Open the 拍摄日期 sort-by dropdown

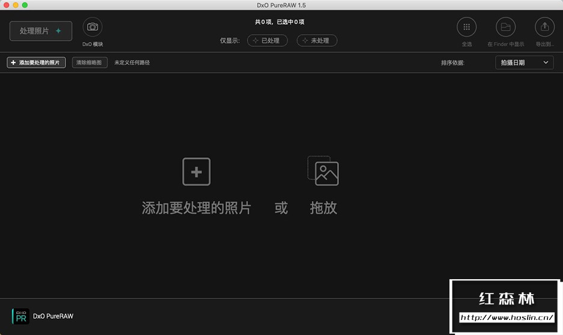(524, 62)
